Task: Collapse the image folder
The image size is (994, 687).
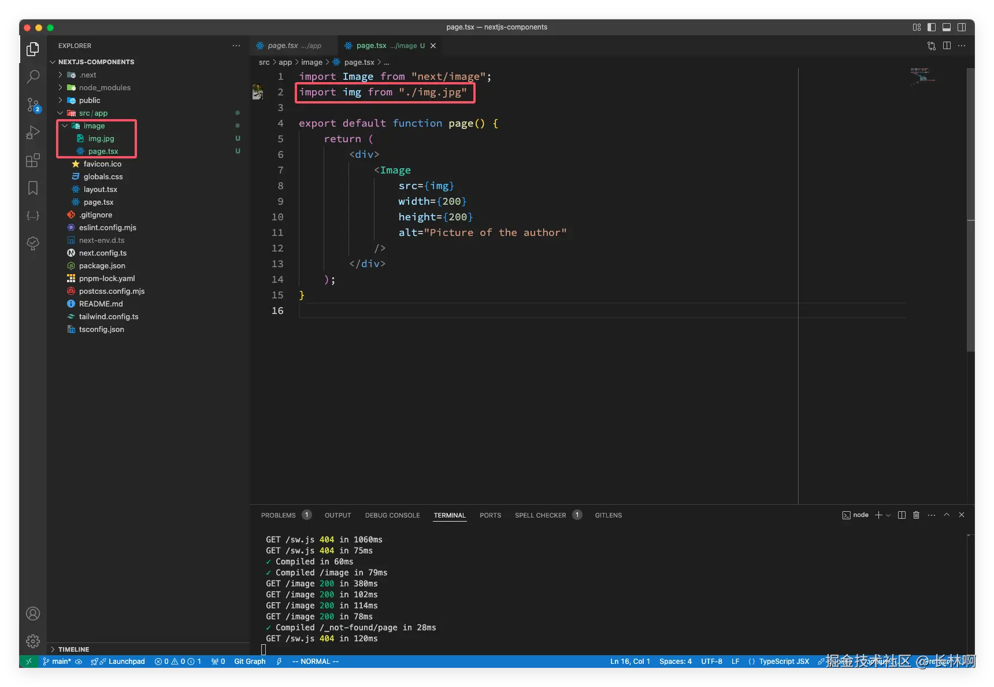Action: coord(94,126)
